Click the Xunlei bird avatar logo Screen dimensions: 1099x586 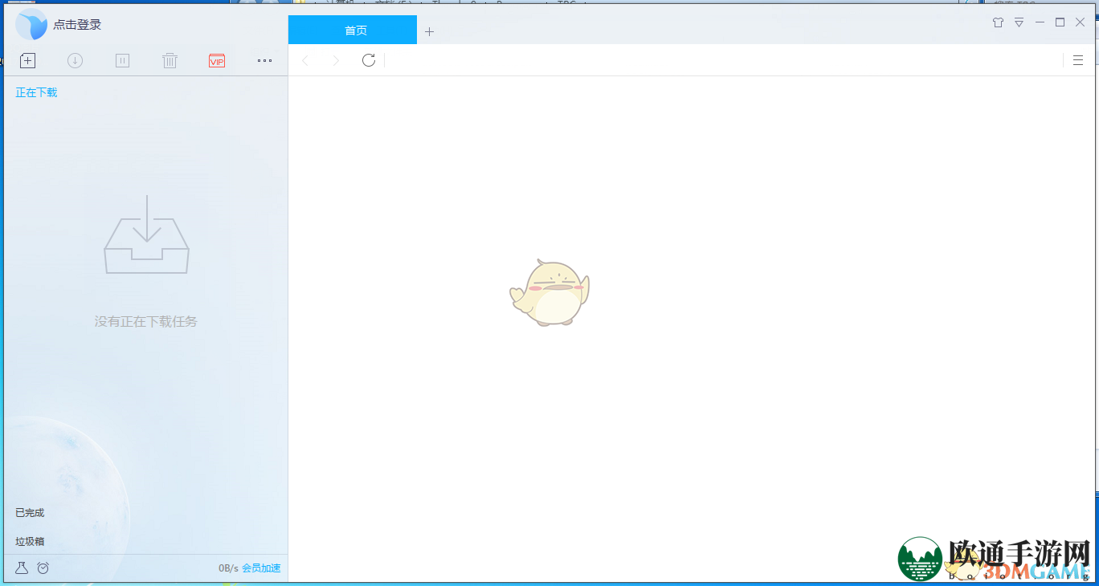click(31, 25)
